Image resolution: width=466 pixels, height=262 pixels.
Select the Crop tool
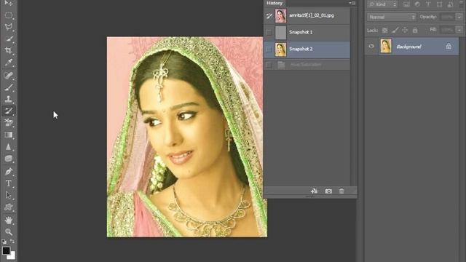tap(9, 50)
